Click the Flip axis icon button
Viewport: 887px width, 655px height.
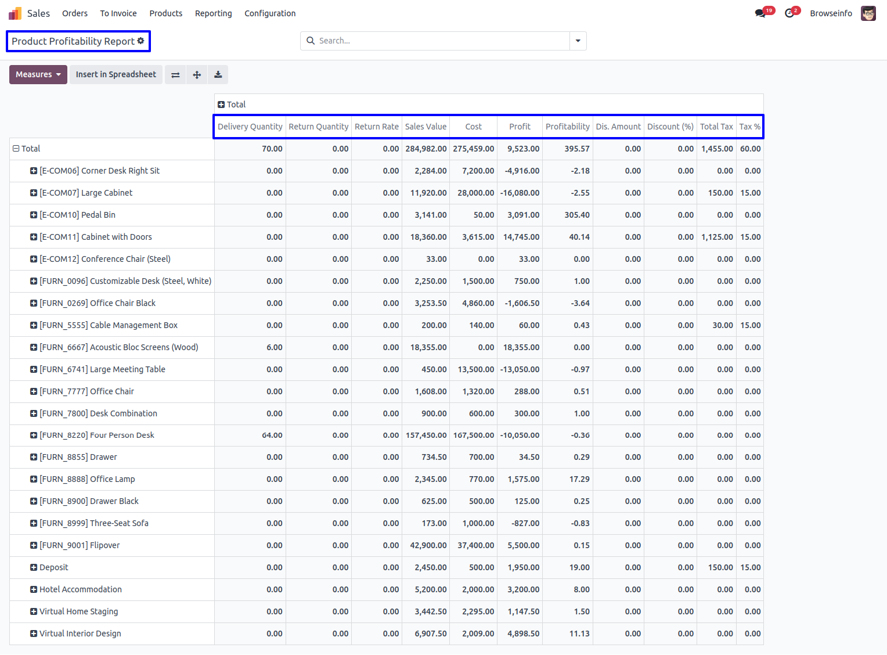pos(175,75)
